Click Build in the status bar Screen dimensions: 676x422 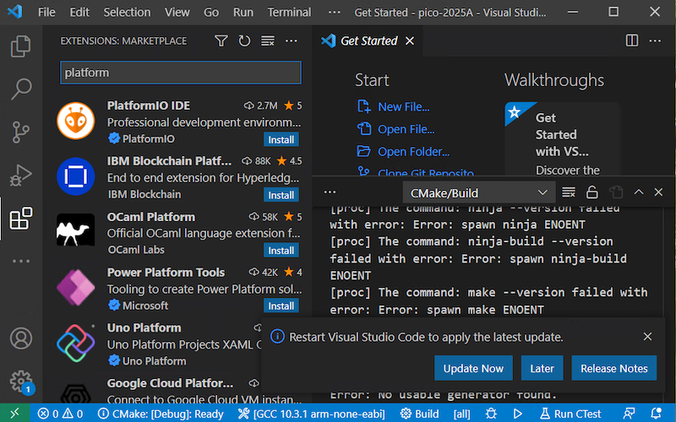[419, 414]
